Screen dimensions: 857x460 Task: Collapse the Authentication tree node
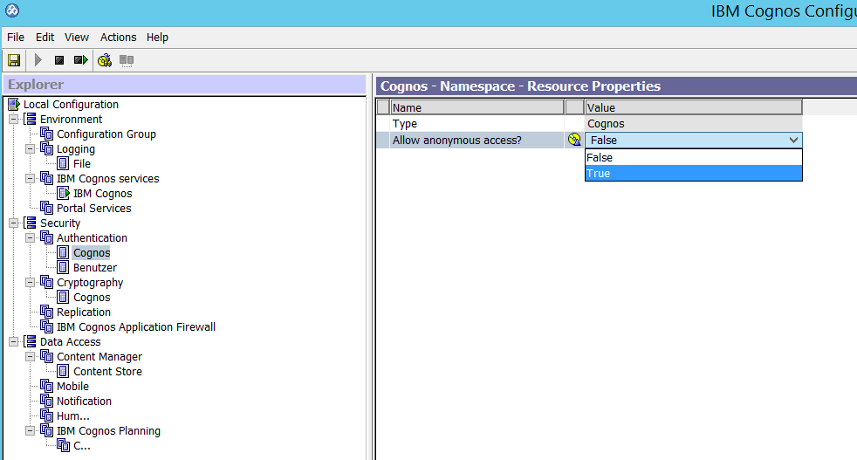click(x=31, y=238)
